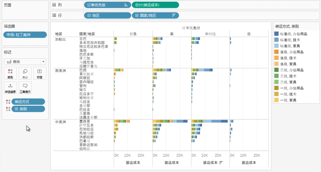Expand the 类别 pill in marks card
The image size is (321, 172).
[16, 109]
